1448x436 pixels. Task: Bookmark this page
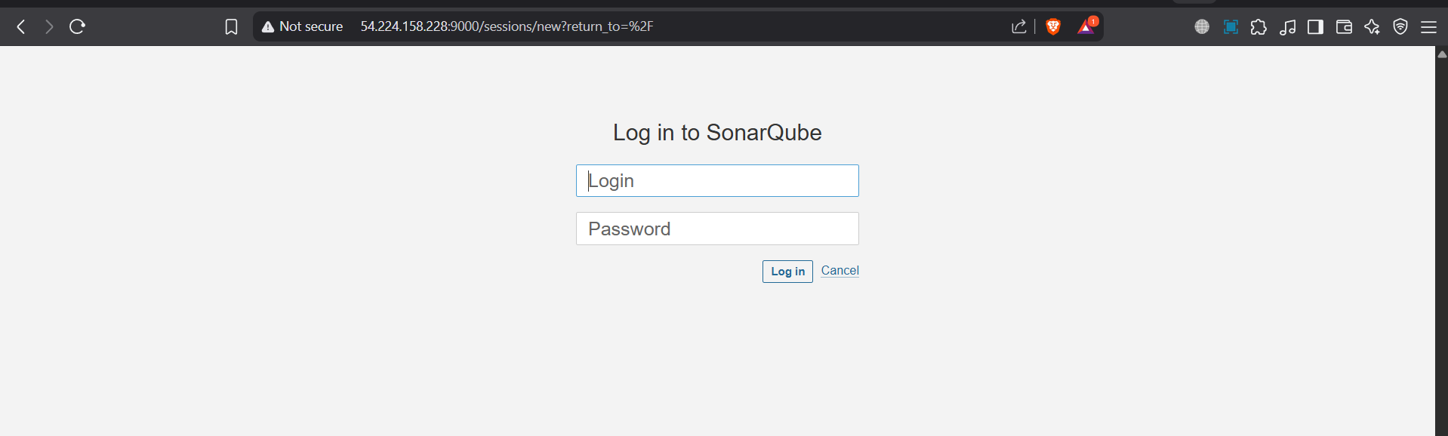(231, 27)
